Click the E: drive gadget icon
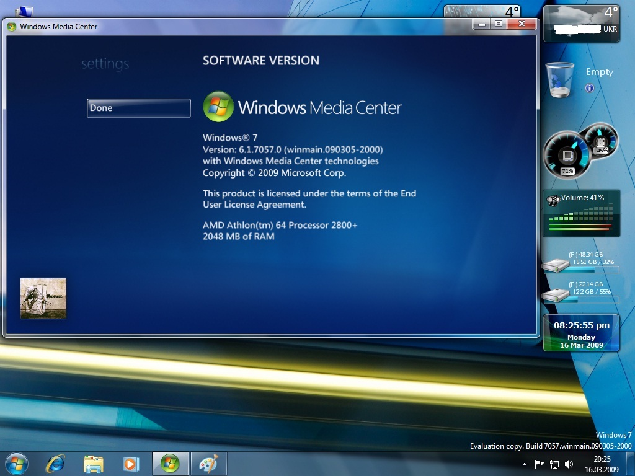 [556, 265]
